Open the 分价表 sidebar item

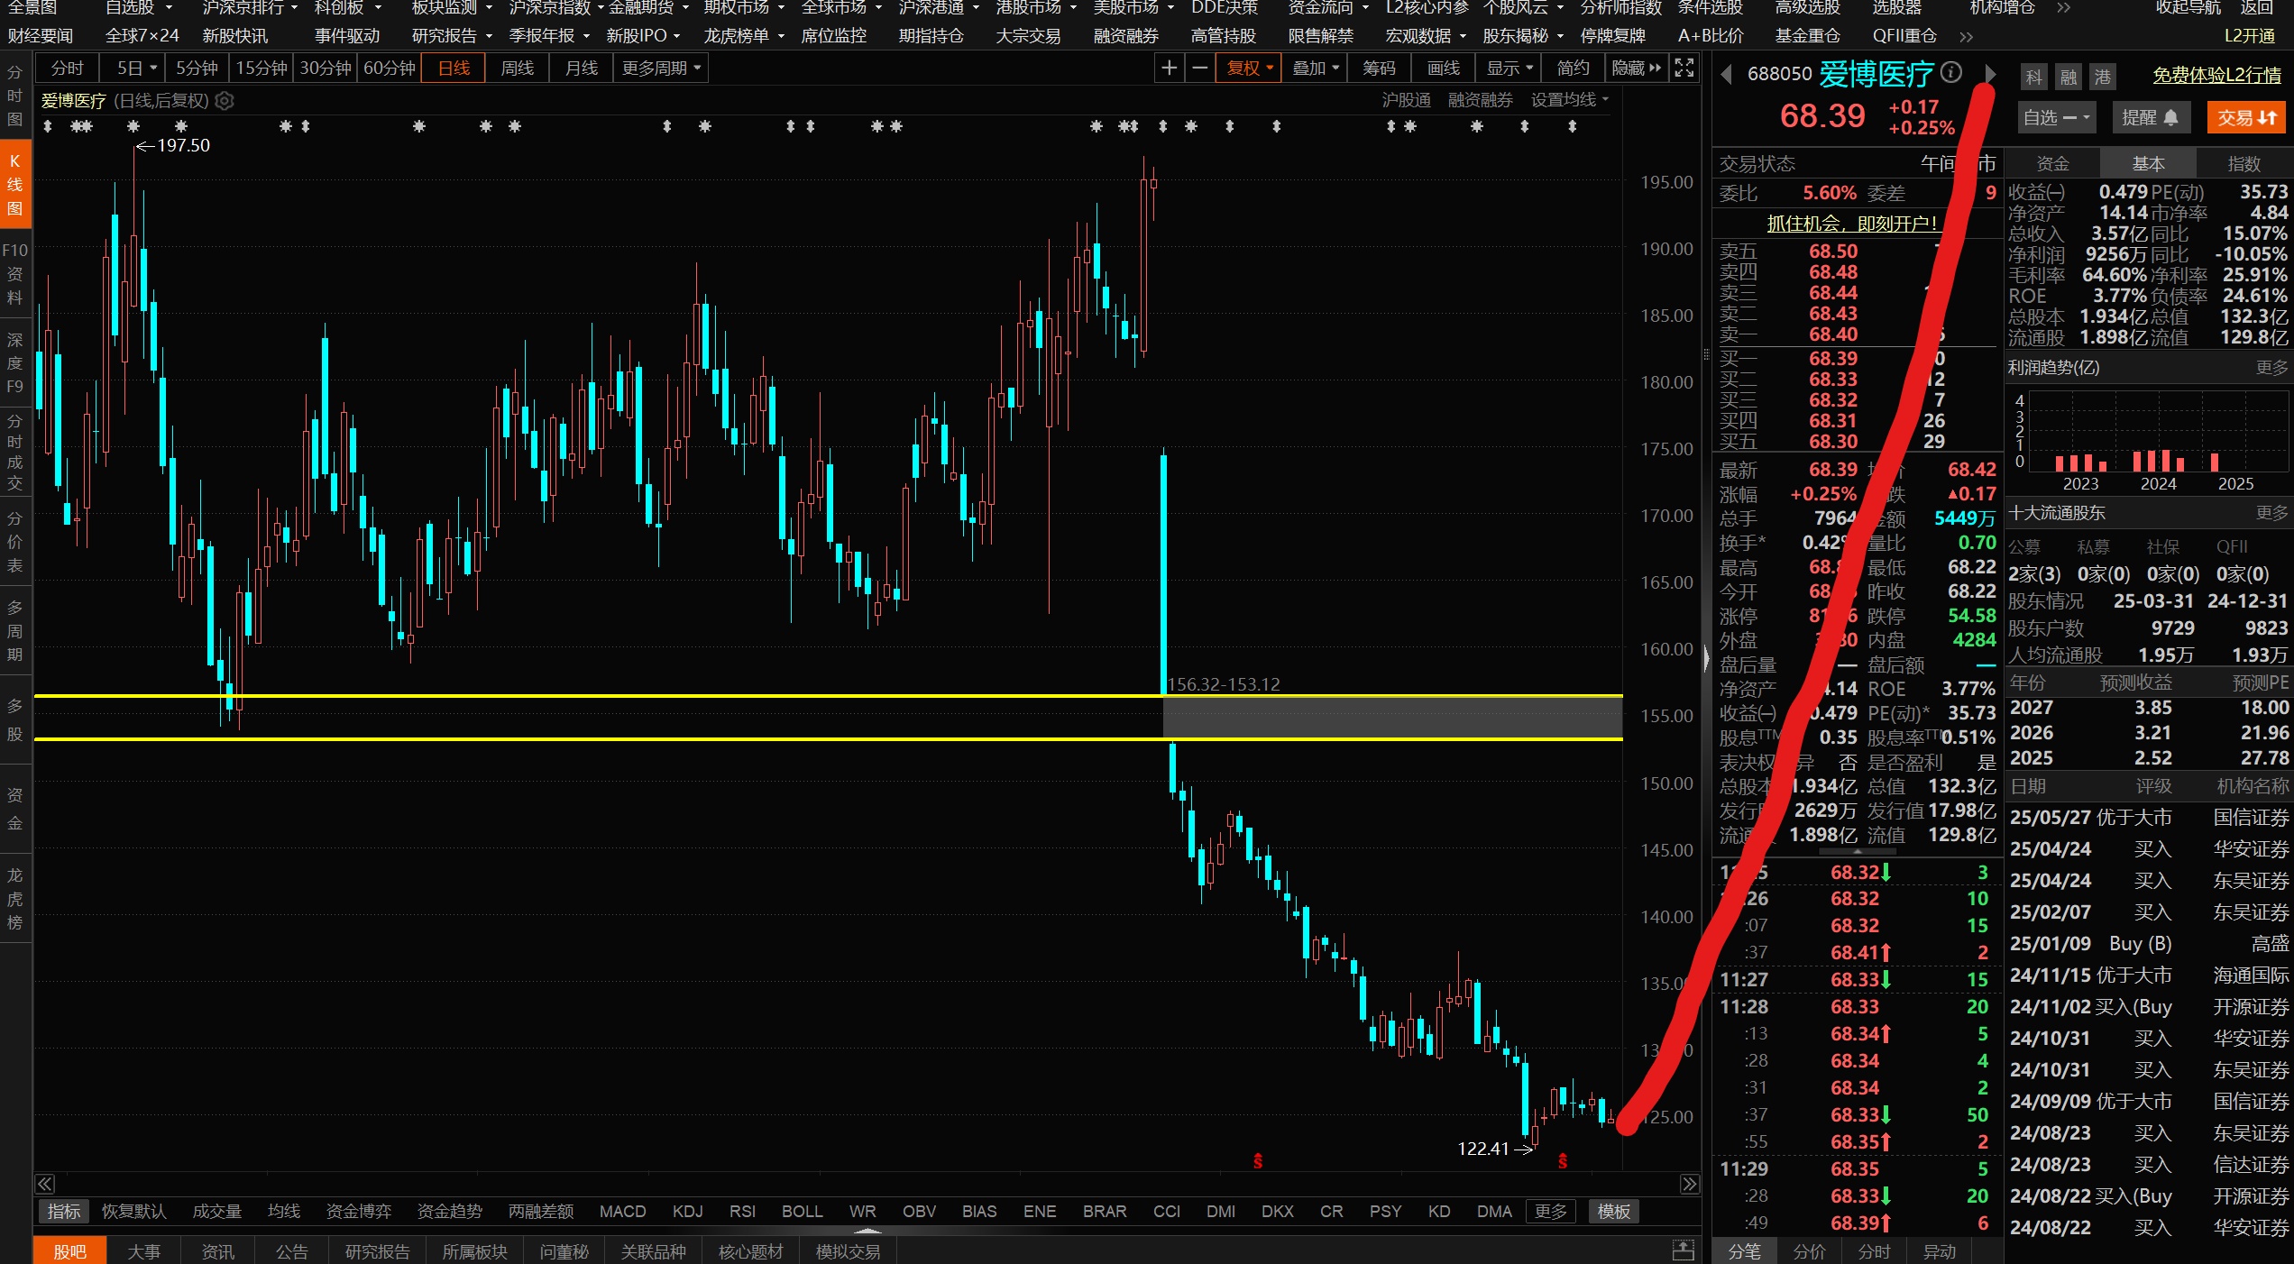pyautogui.click(x=15, y=542)
